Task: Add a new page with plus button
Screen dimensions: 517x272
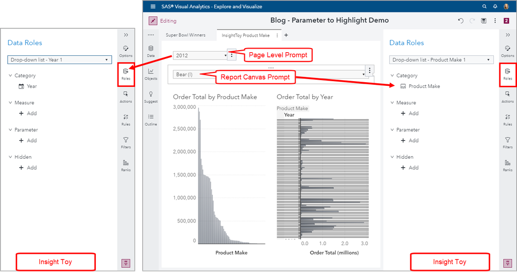Action: 286,35
